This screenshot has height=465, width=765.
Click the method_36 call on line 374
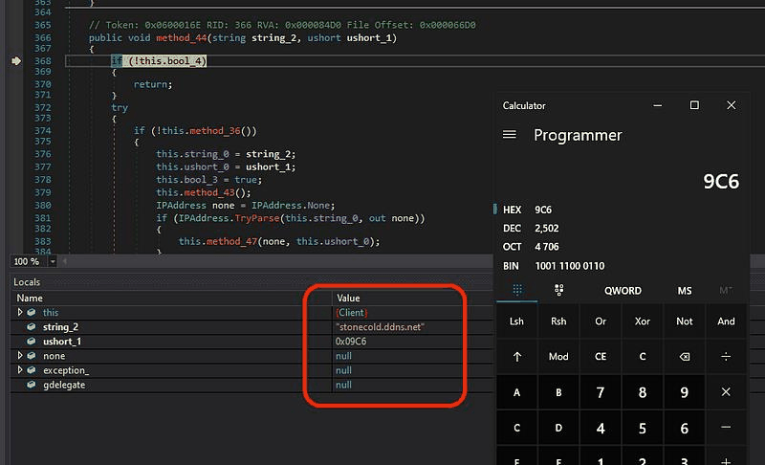[x=214, y=131]
